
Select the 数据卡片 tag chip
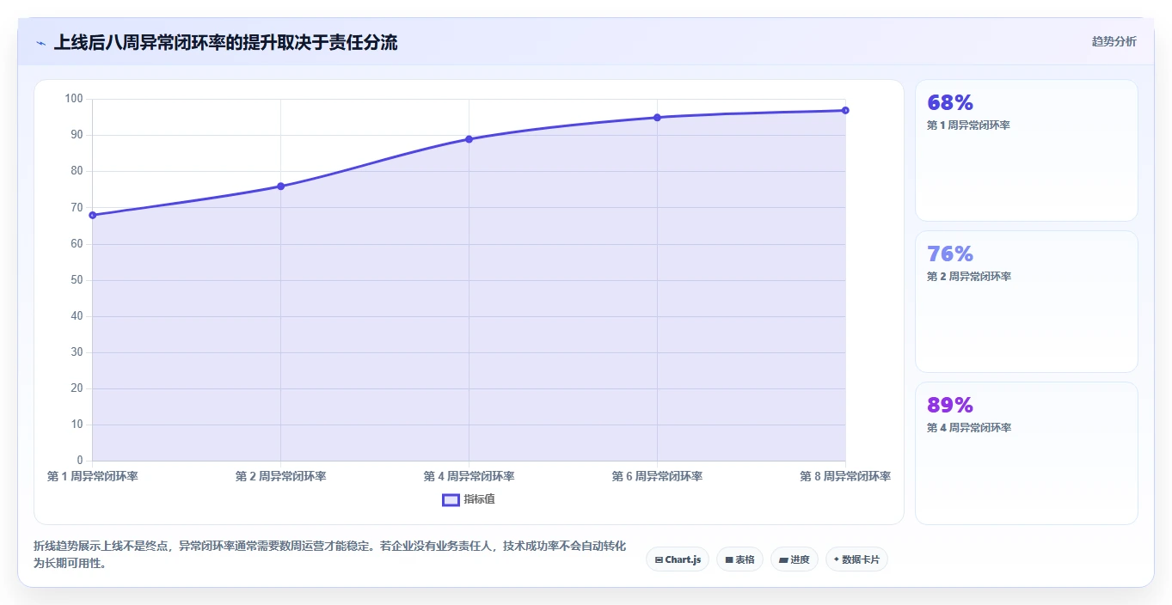point(856,559)
